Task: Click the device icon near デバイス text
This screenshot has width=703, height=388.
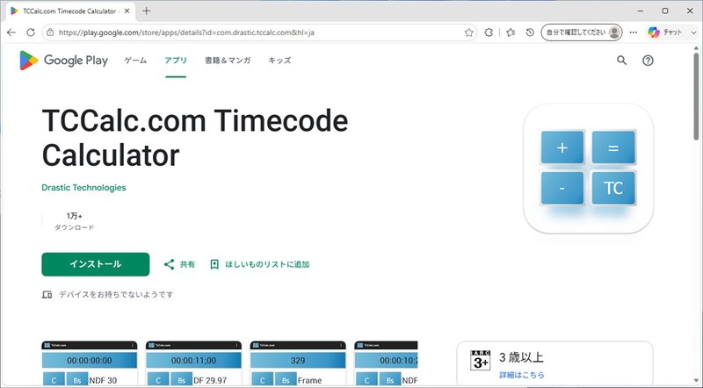Action: point(47,294)
